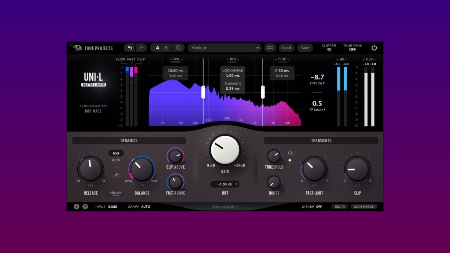Open the TP (max) meter dropdown
This screenshot has width=450, height=253.
tap(317, 109)
